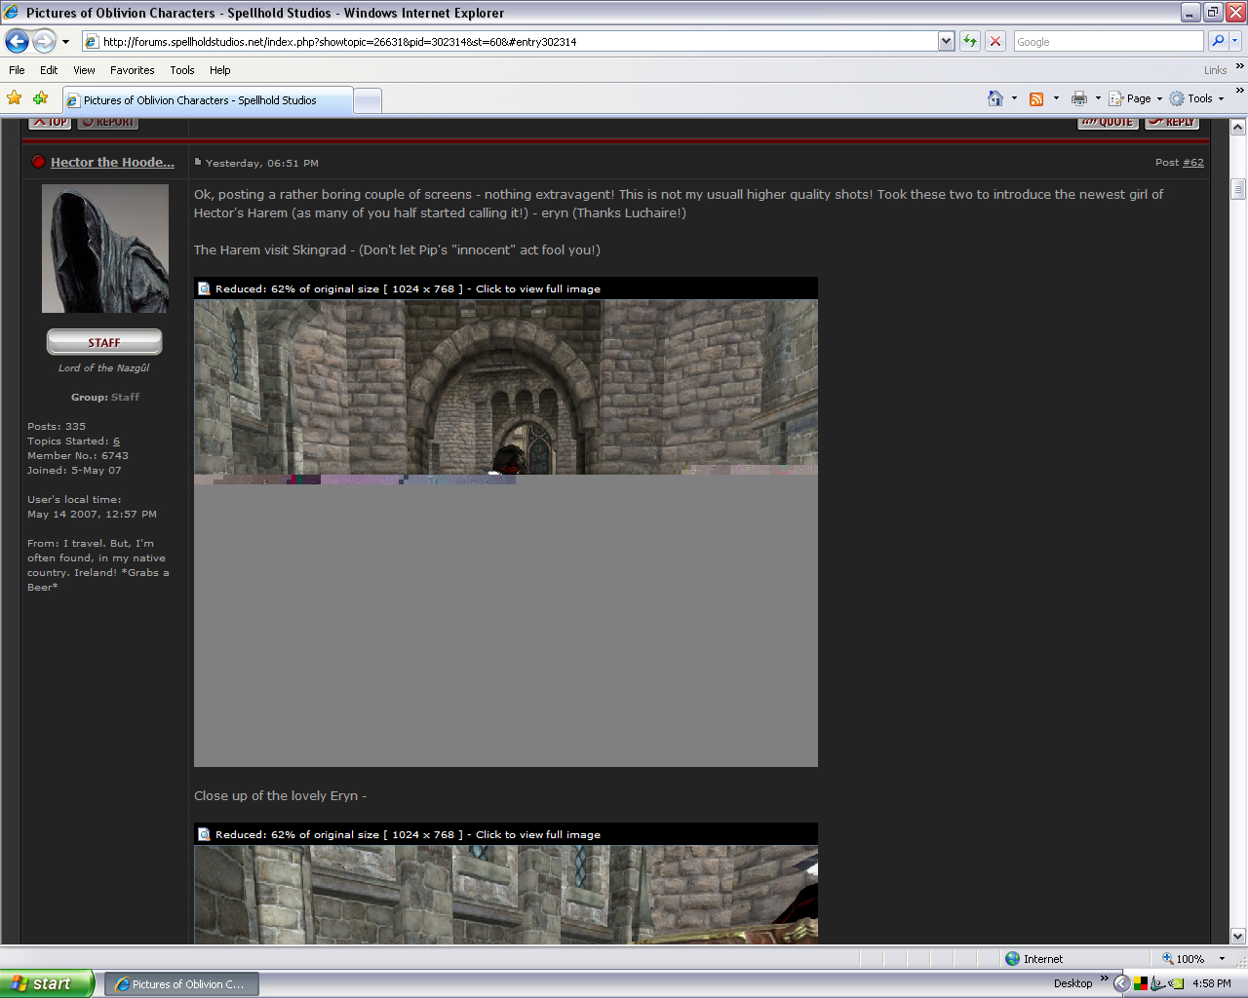
Task: Open the search provider dropdown arrow
Action: (x=1234, y=41)
